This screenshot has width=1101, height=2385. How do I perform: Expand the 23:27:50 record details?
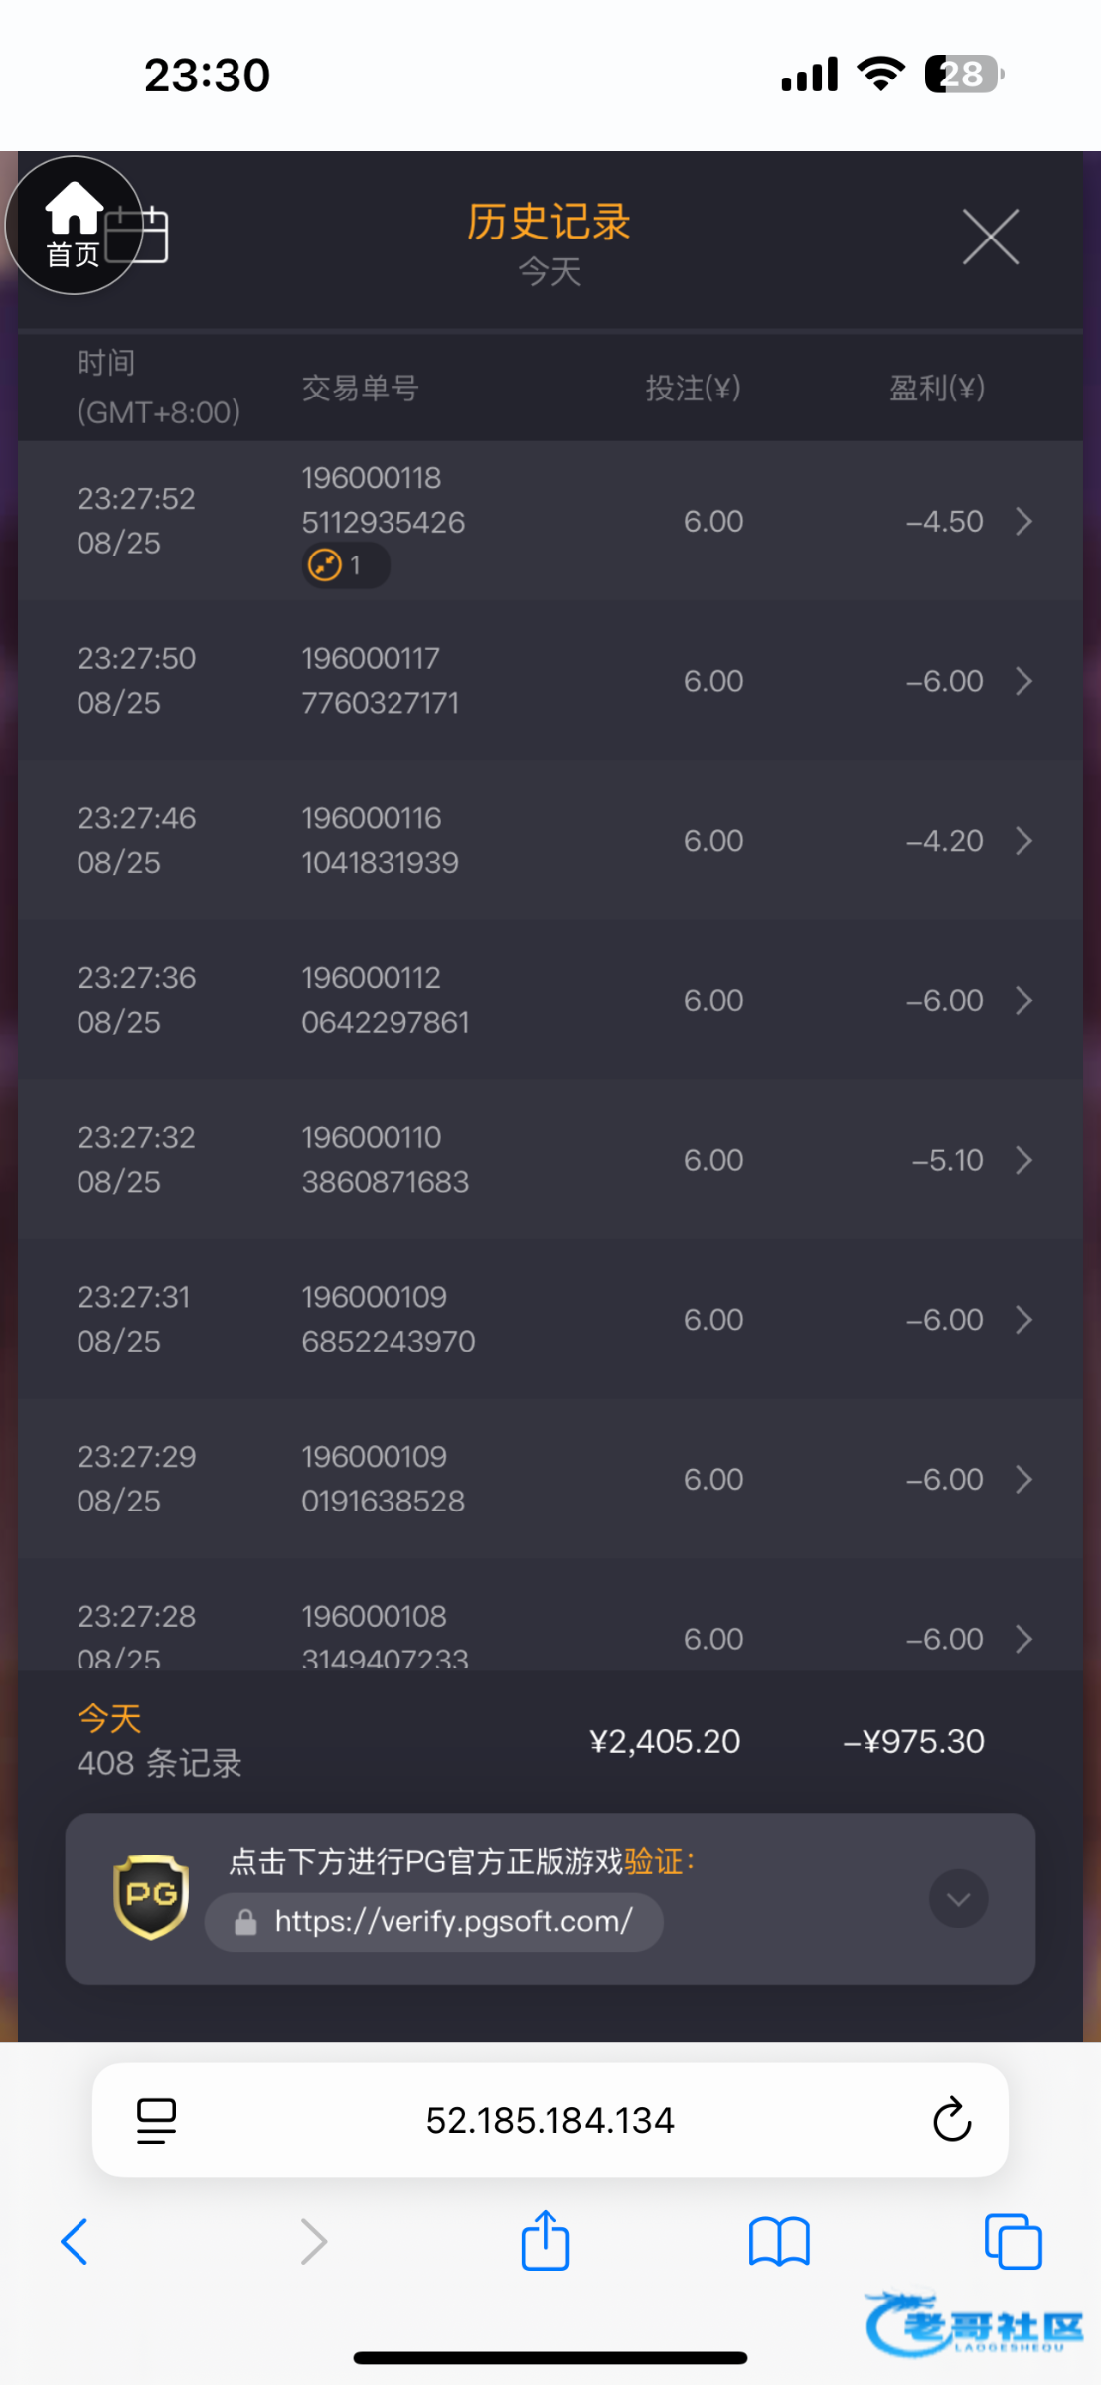coord(1024,681)
